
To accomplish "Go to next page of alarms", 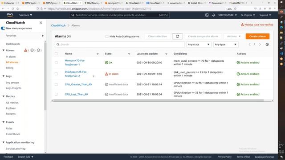I will (x=260, y=44).
